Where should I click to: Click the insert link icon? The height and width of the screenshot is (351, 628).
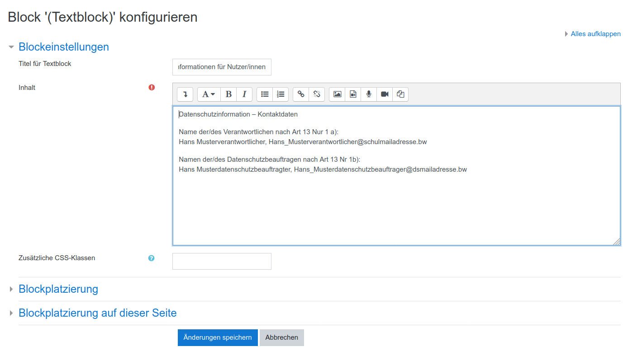301,94
